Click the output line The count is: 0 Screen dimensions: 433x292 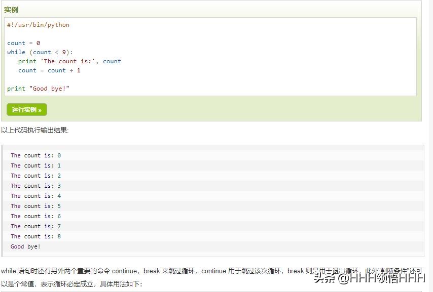coord(35,155)
